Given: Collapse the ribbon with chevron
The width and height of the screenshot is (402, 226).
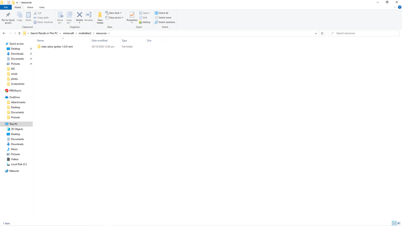Looking at the screenshot, I should click(395, 7).
